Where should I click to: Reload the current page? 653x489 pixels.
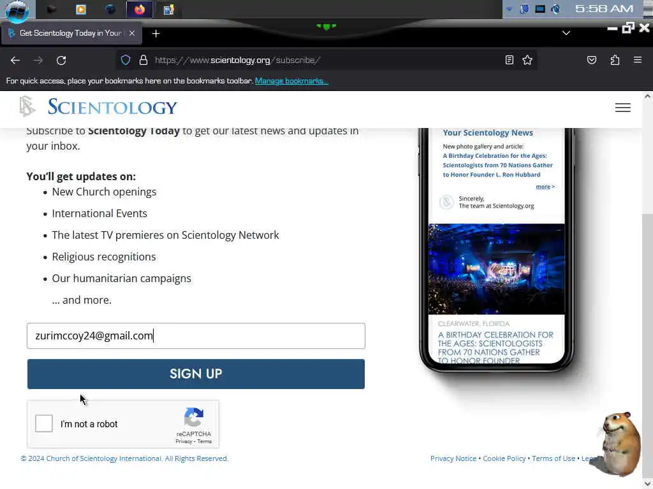61,60
